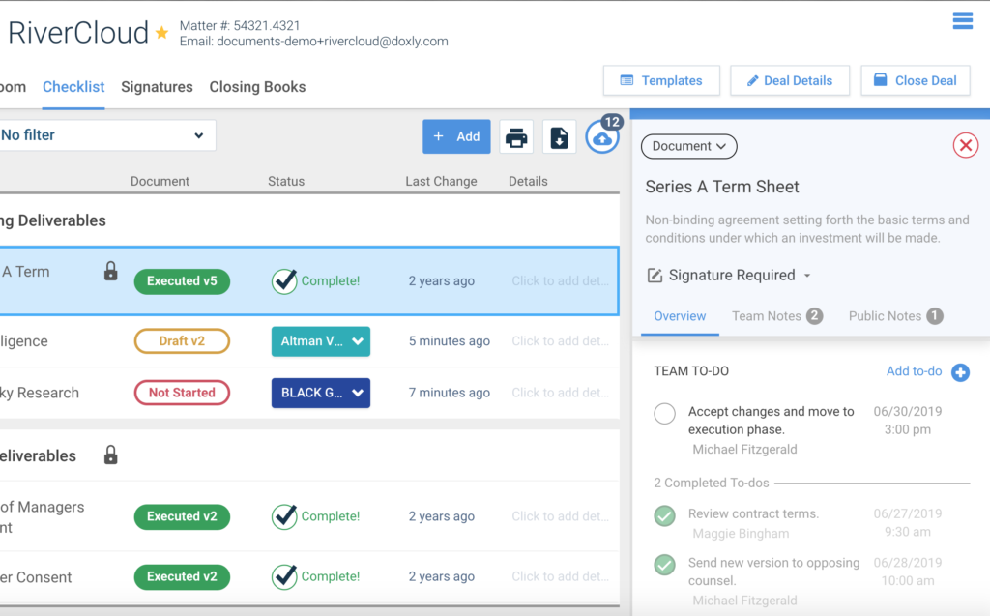Open the Team Notes tab
Viewport: 990px width, 616px height.
[776, 316]
